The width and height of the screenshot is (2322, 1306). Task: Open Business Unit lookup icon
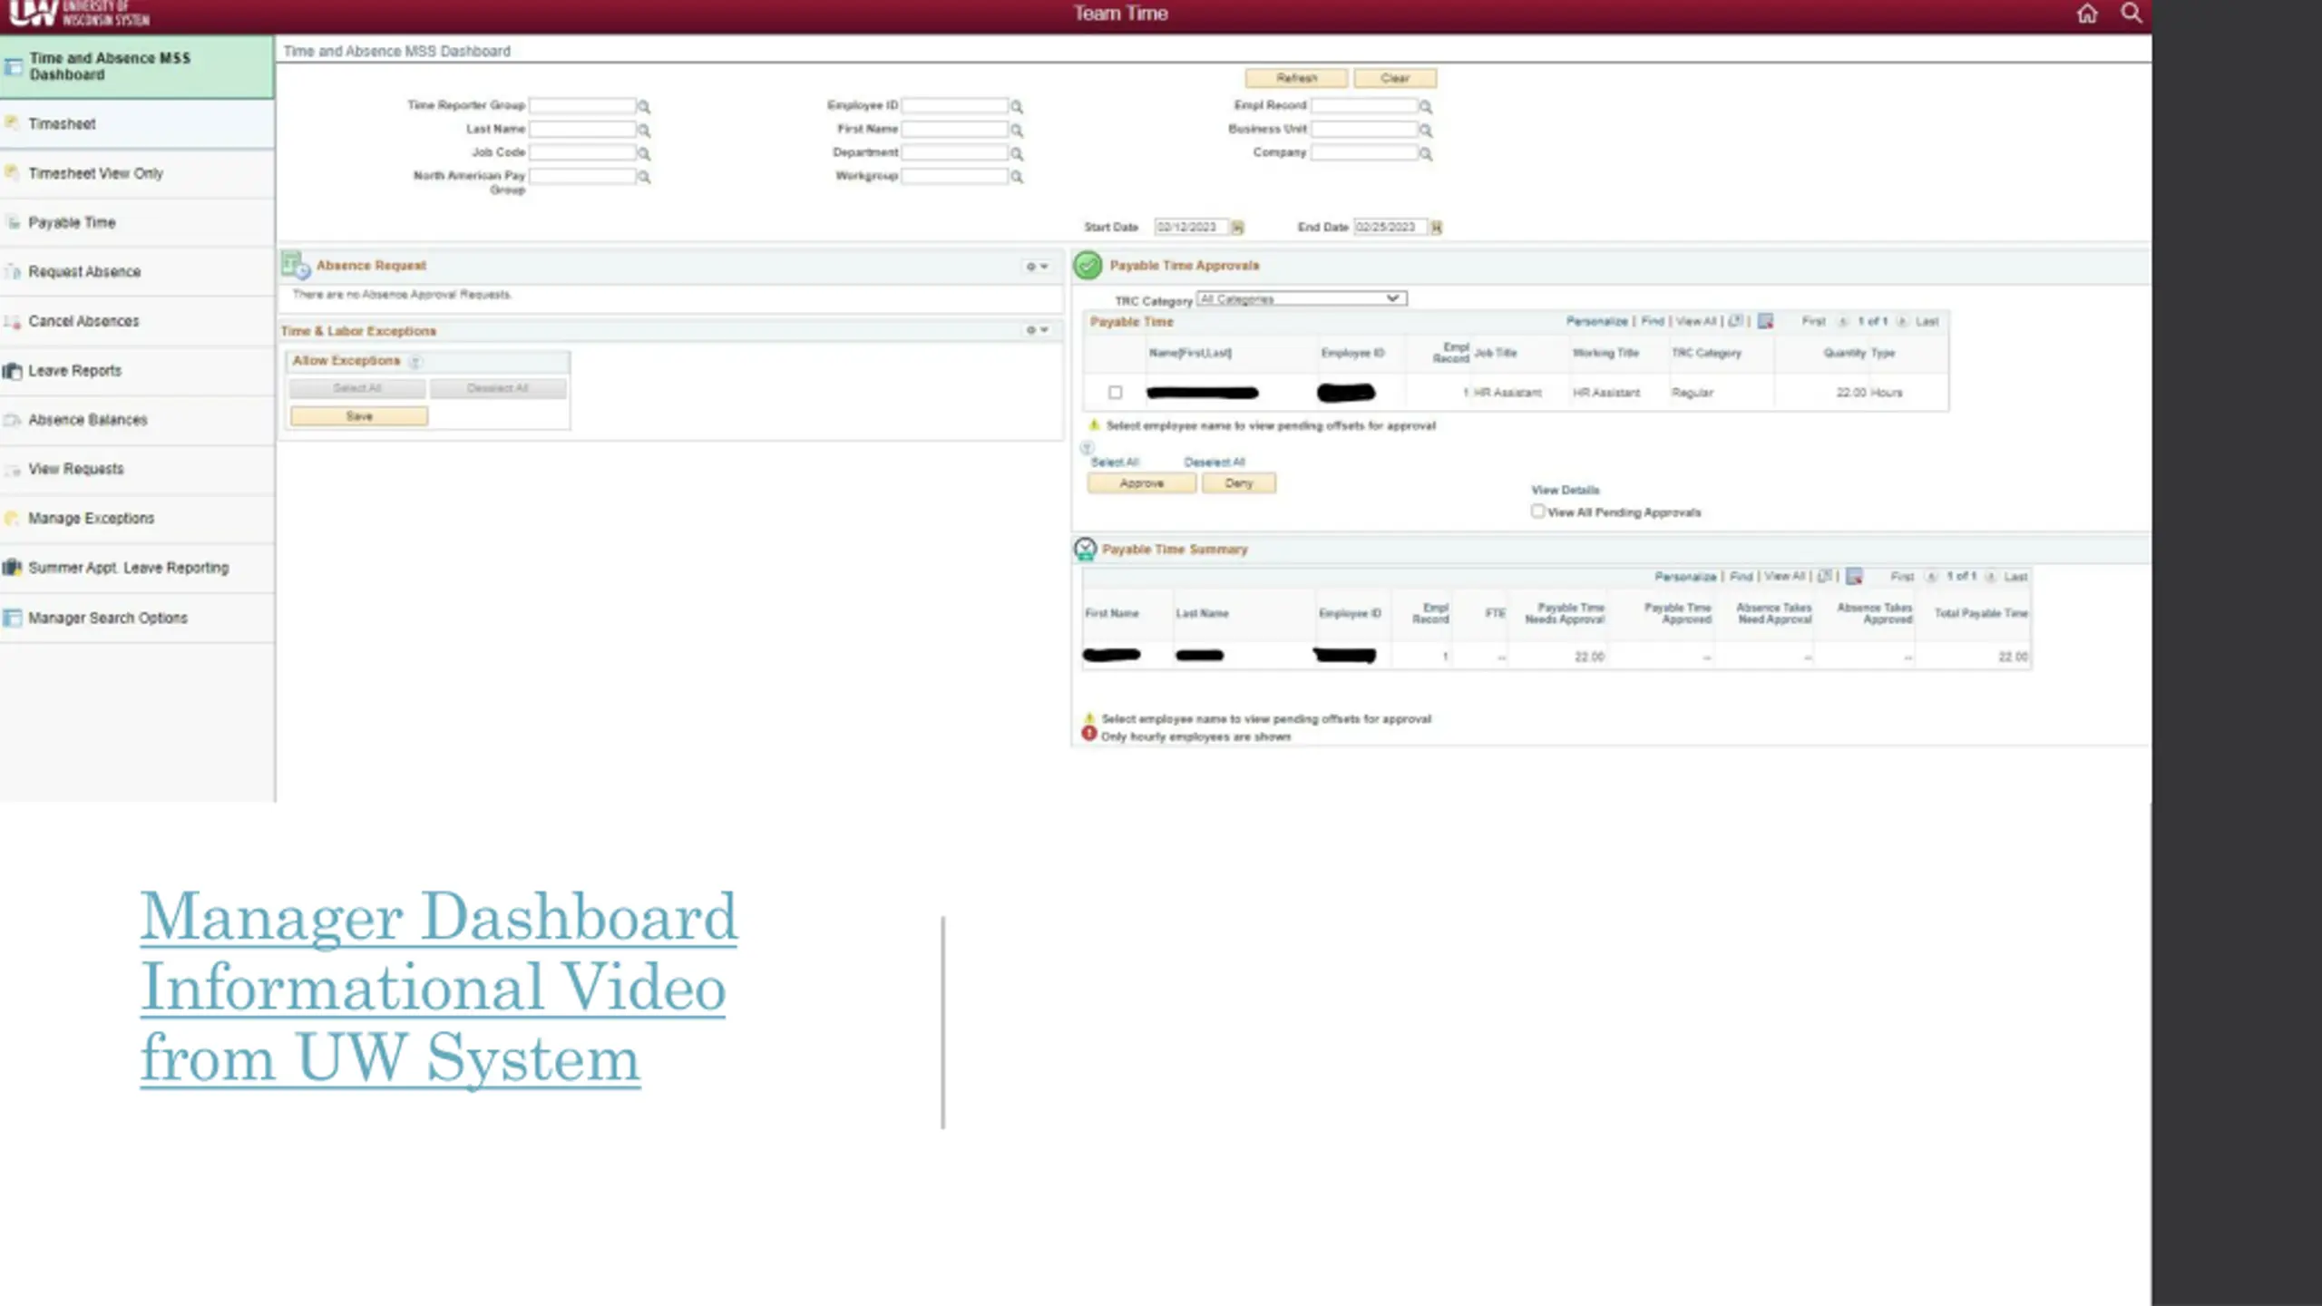point(1426,131)
